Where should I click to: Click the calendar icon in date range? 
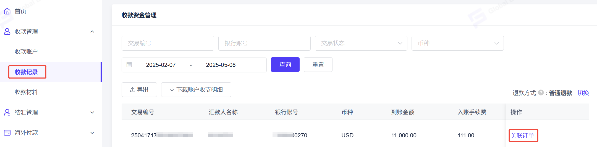coord(129,65)
